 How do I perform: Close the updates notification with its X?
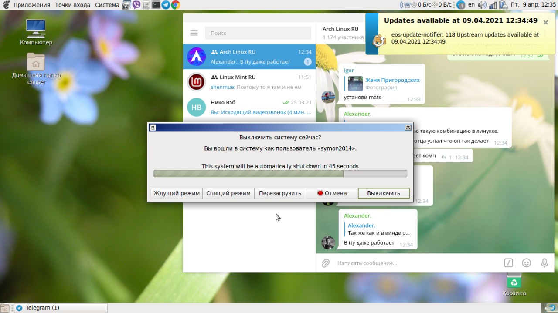pyautogui.click(x=546, y=22)
